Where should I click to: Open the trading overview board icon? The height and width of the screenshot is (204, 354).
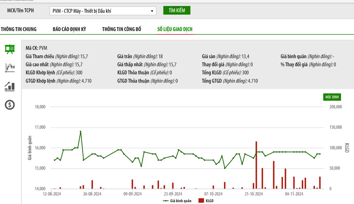[10, 49]
